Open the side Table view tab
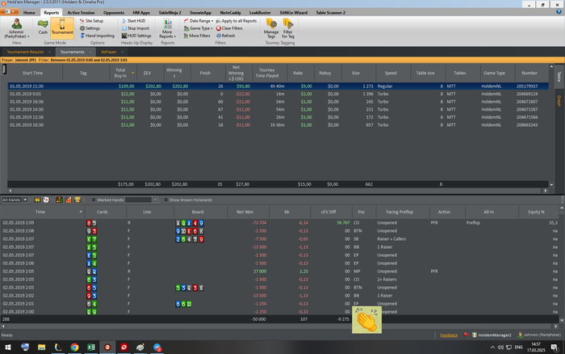Image resolution: width=565 pixels, height=354 pixels. [x=559, y=77]
